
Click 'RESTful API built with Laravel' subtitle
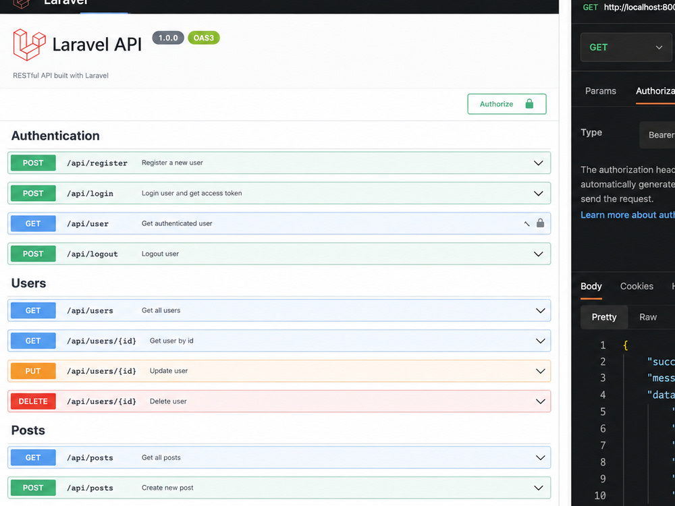coord(61,76)
